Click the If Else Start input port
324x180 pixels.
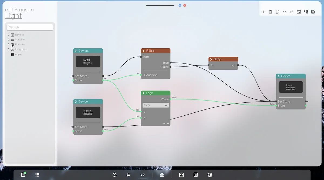pos(141,57)
